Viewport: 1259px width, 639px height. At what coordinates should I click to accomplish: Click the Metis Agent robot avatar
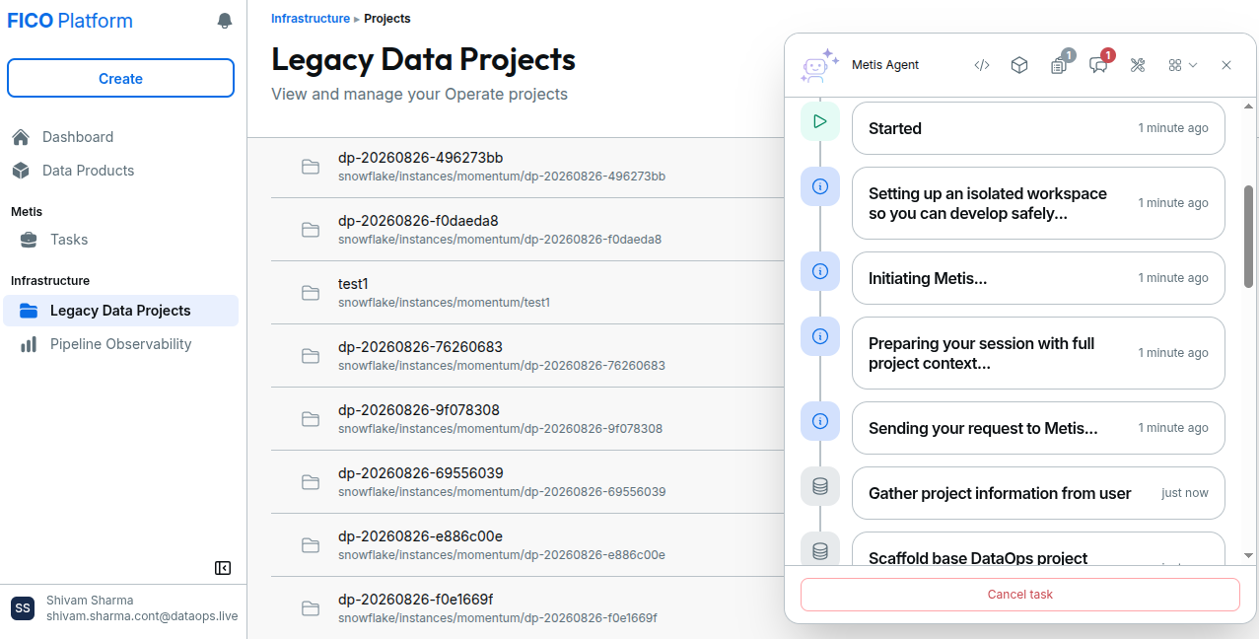(x=818, y=65)
